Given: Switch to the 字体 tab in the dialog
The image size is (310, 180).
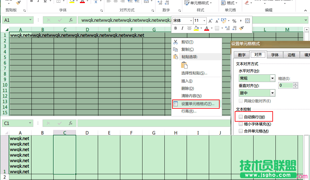Looking at the screenshot, I should point(275,55).
